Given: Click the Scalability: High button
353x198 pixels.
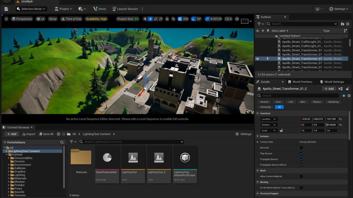Looking at the screenshot, I should pyautogui.click(x=96, y=19).
